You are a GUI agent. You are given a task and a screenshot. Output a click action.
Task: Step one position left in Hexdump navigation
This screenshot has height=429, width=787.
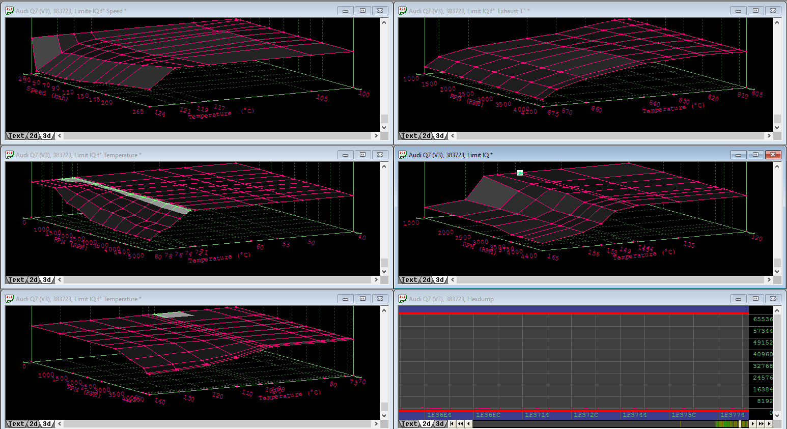tap(469, 423)
